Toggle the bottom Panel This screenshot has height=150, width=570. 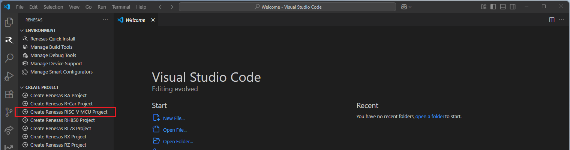[503, 7]
